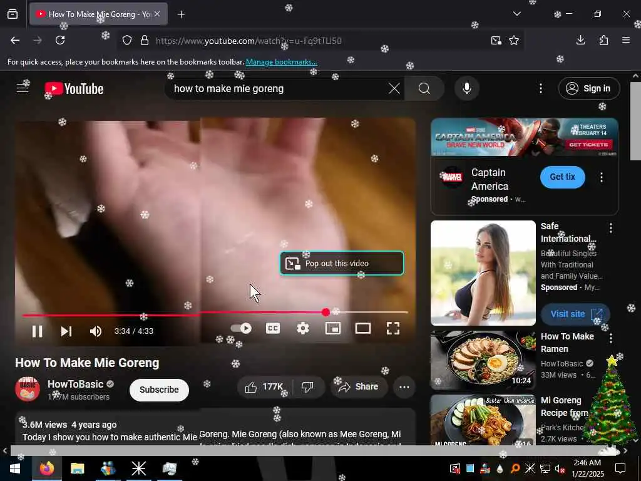The width and height of the screenshot is (641, 481).
Task: Reload the current page
Action: tap(60, 41)
